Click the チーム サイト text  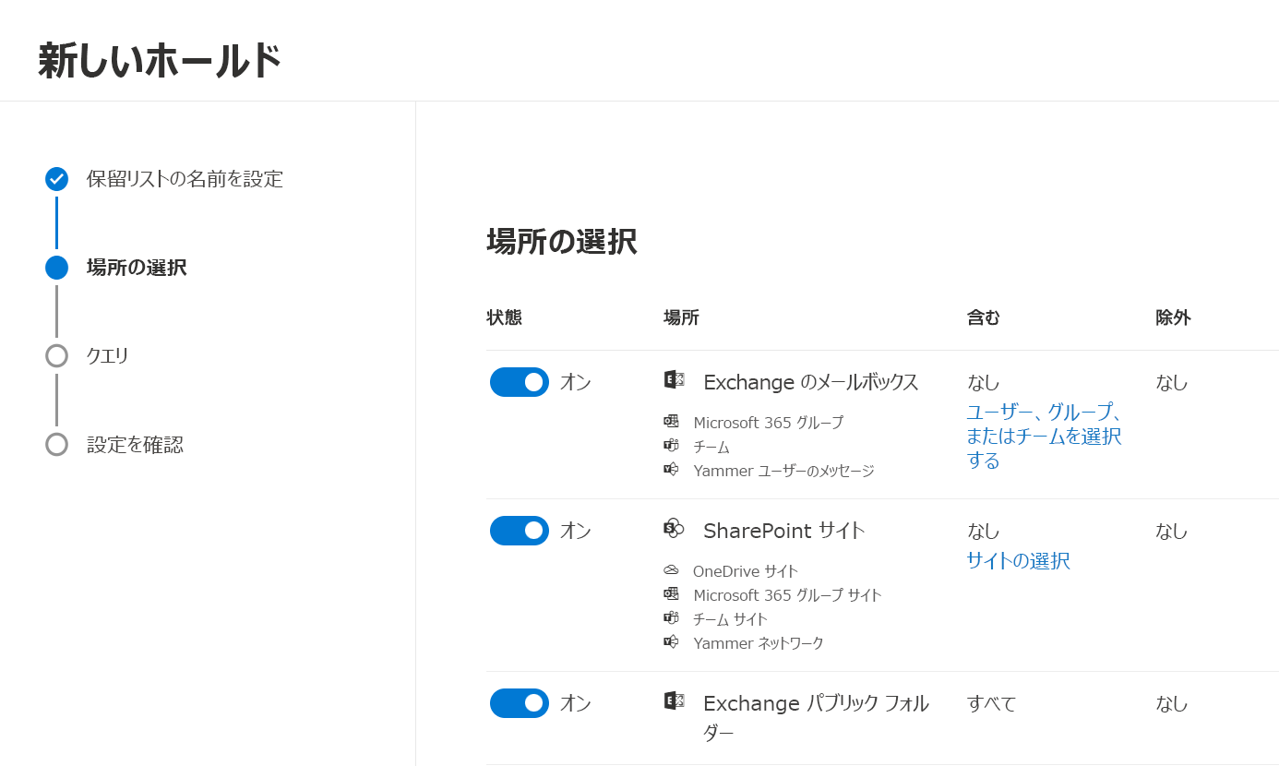pyautogui.click(x=730, y=619)
